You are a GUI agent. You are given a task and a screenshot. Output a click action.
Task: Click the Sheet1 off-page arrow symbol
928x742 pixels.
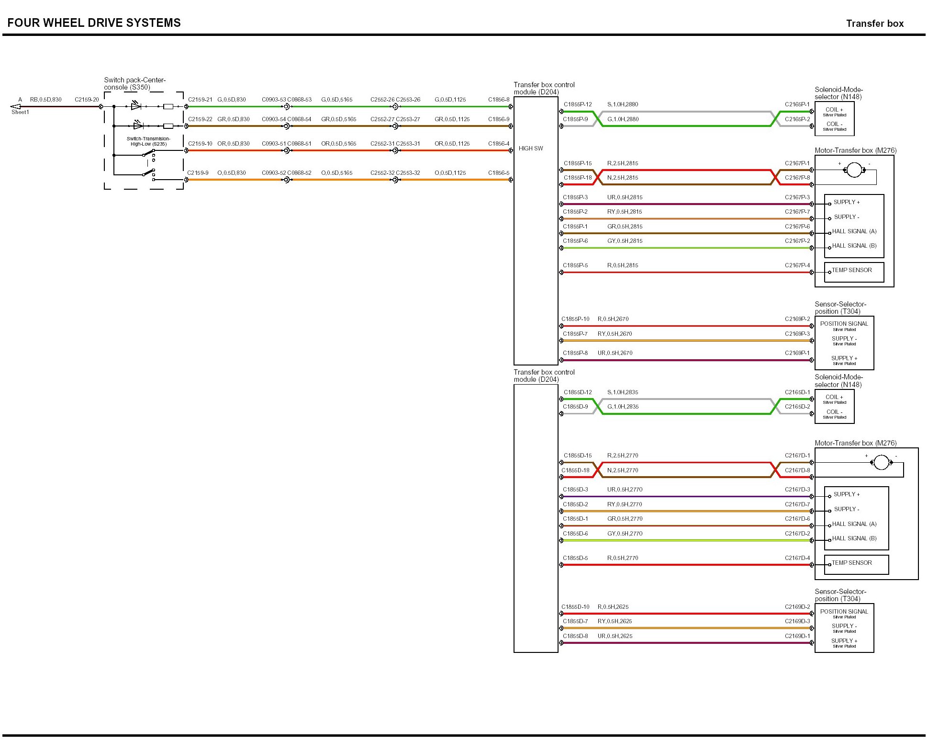click(x=15, y=106)
